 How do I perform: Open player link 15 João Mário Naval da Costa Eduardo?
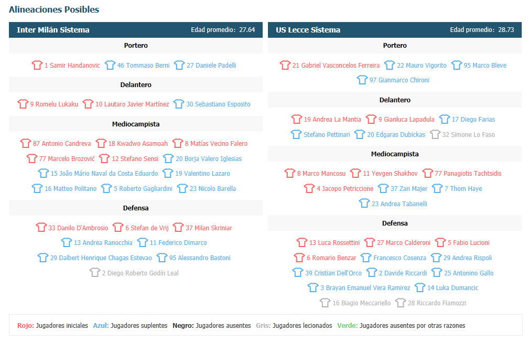click(104, 174)
